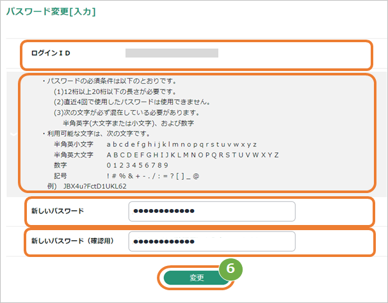This screenshot has height=303, width=388.
Task: Click the ログインID label
Action: coord(51,53)
